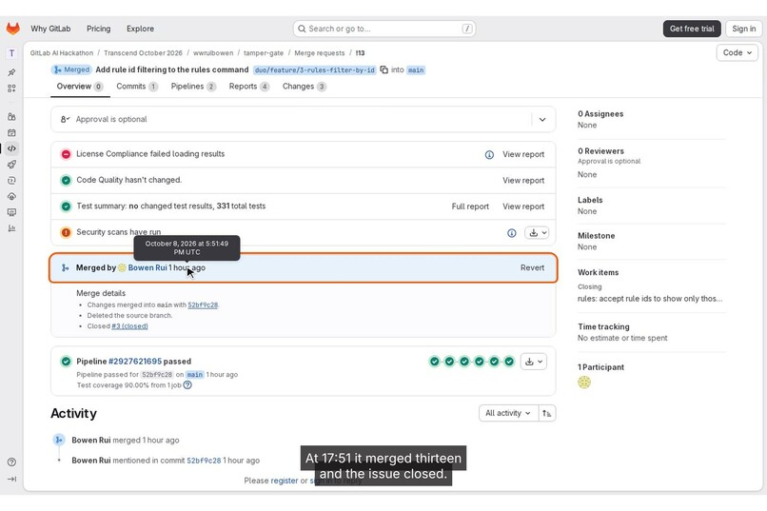The width and height of the screenshot is (767, 511).
Task: Click Bowen Rui avatar in merged row
Action: (x=122, y=267)
